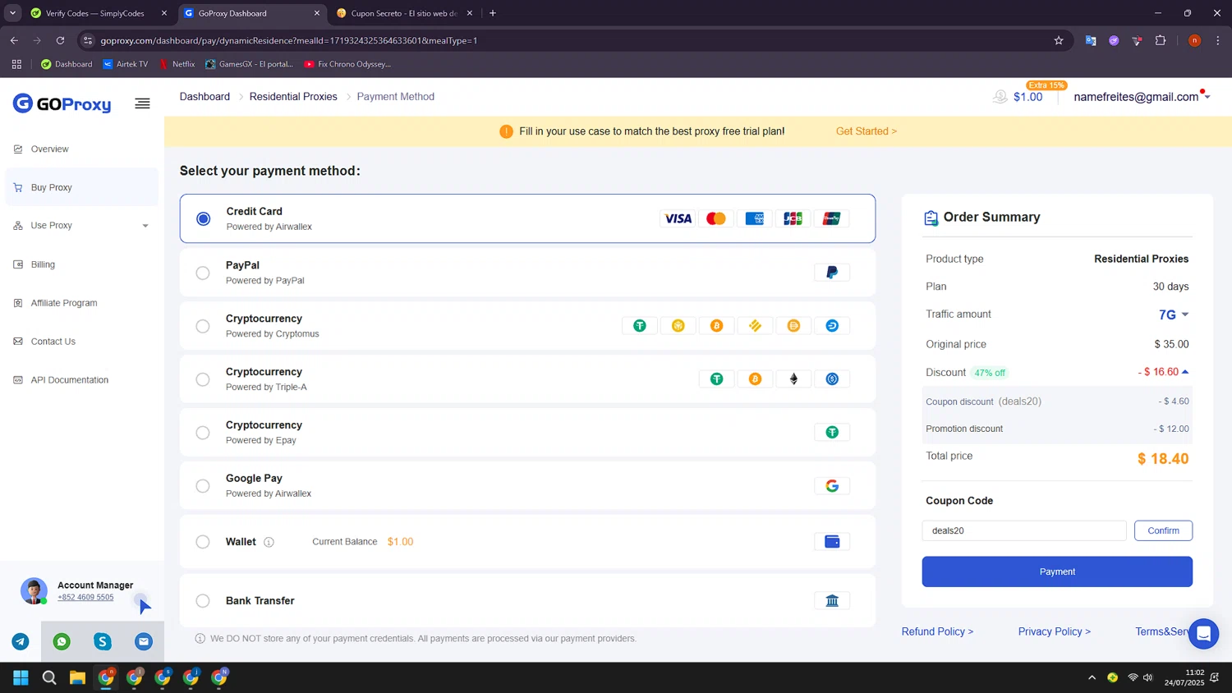
Task: Click the coupon code input field
Action: 1024,530
